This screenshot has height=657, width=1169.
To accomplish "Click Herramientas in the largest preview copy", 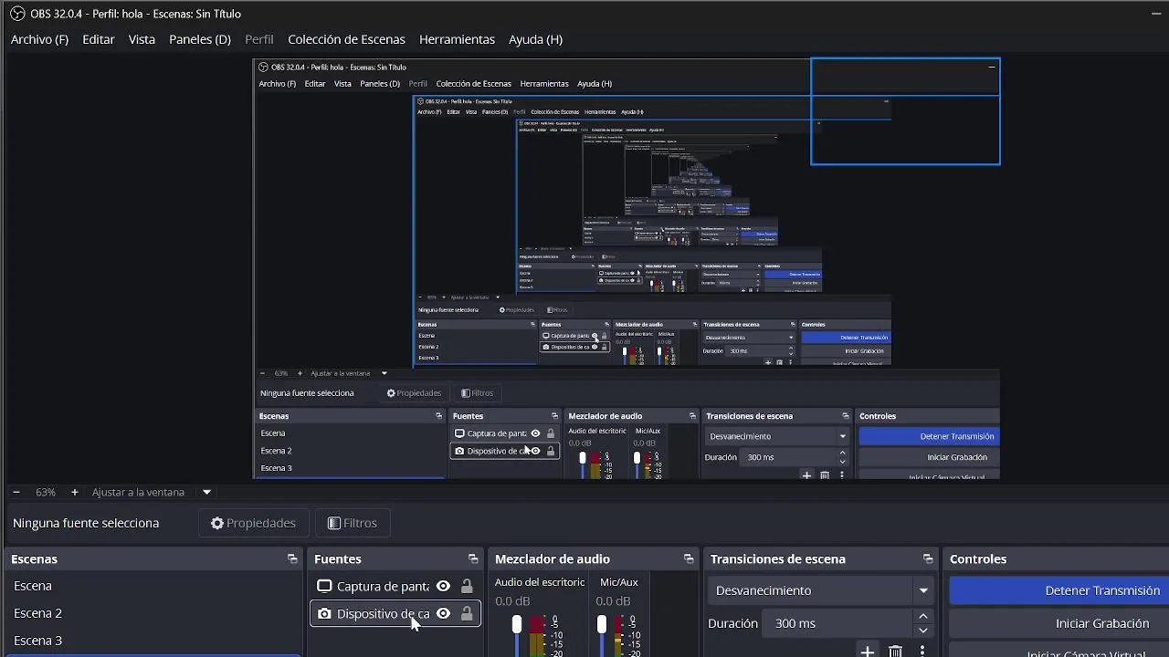I will click(544, 84).
